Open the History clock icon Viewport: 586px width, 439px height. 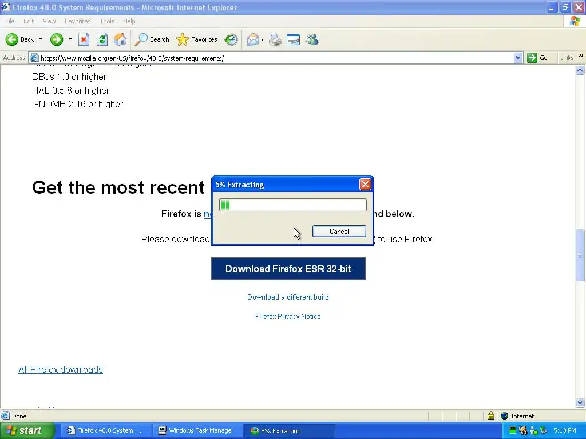[231, 39]
